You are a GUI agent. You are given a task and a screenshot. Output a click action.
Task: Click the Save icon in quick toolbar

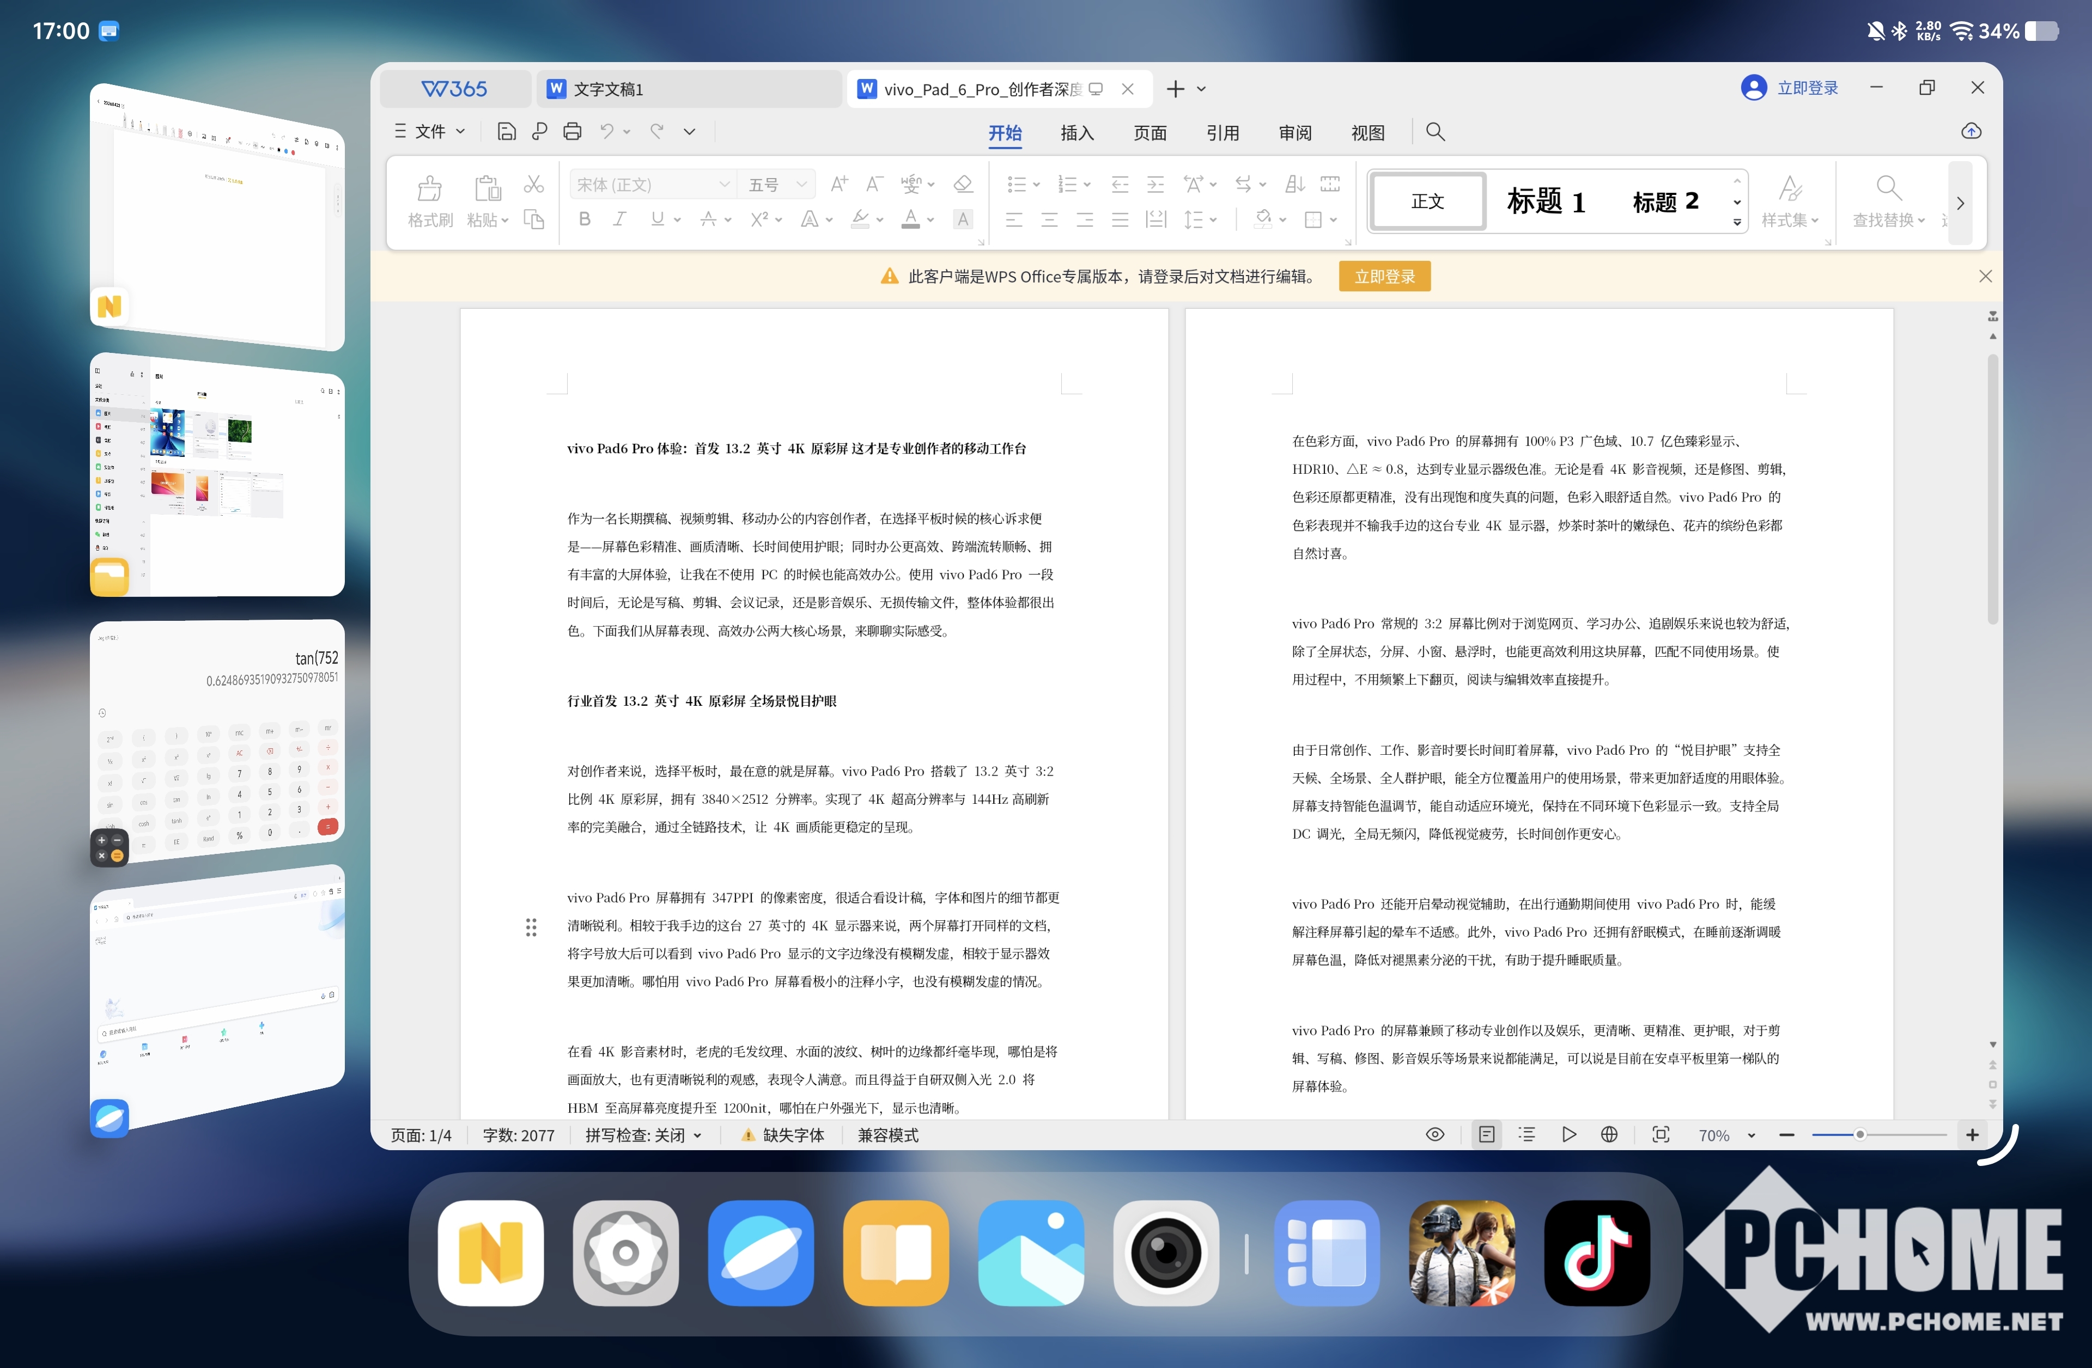(x=506, y=132)
